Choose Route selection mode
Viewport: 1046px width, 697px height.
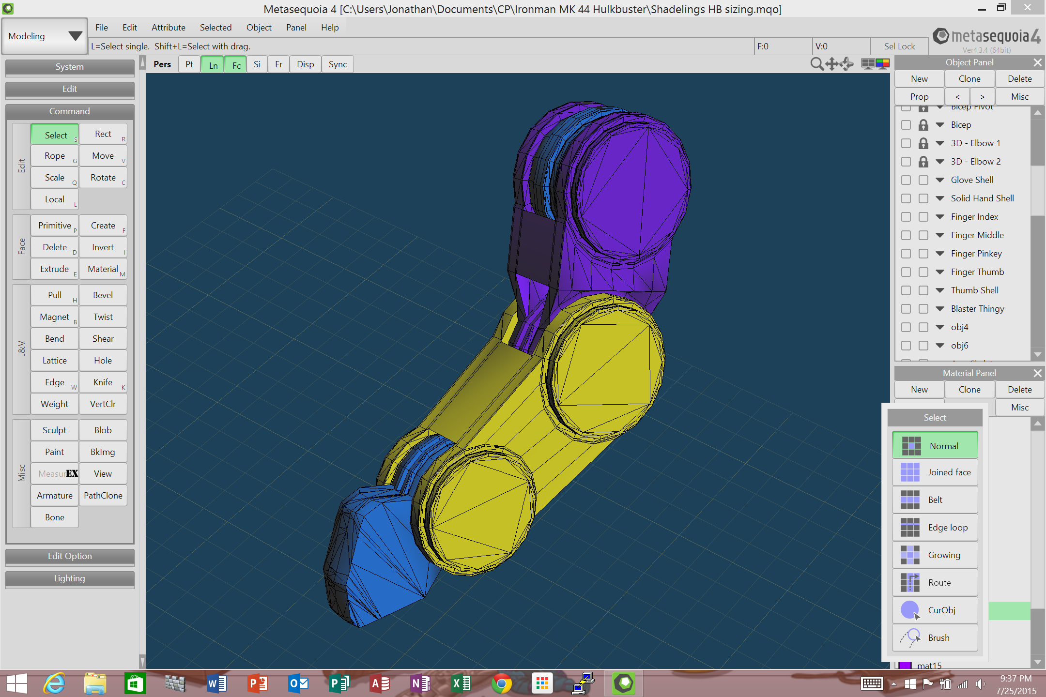click(935, 583)
